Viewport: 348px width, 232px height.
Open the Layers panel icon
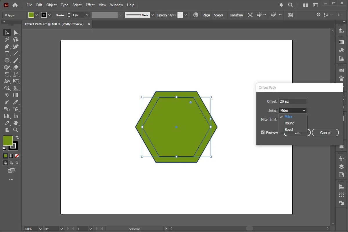[x=341, y=167]
